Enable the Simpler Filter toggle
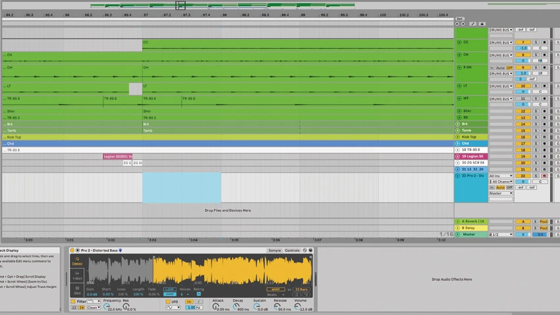560x315 pixels. click(73, 301)
